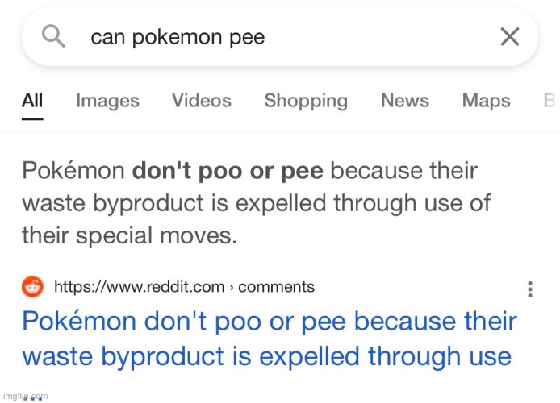Viewport: 560px width, 403px height.
Task: Clear the search query with the X
Action: click(x=510, y=36)
